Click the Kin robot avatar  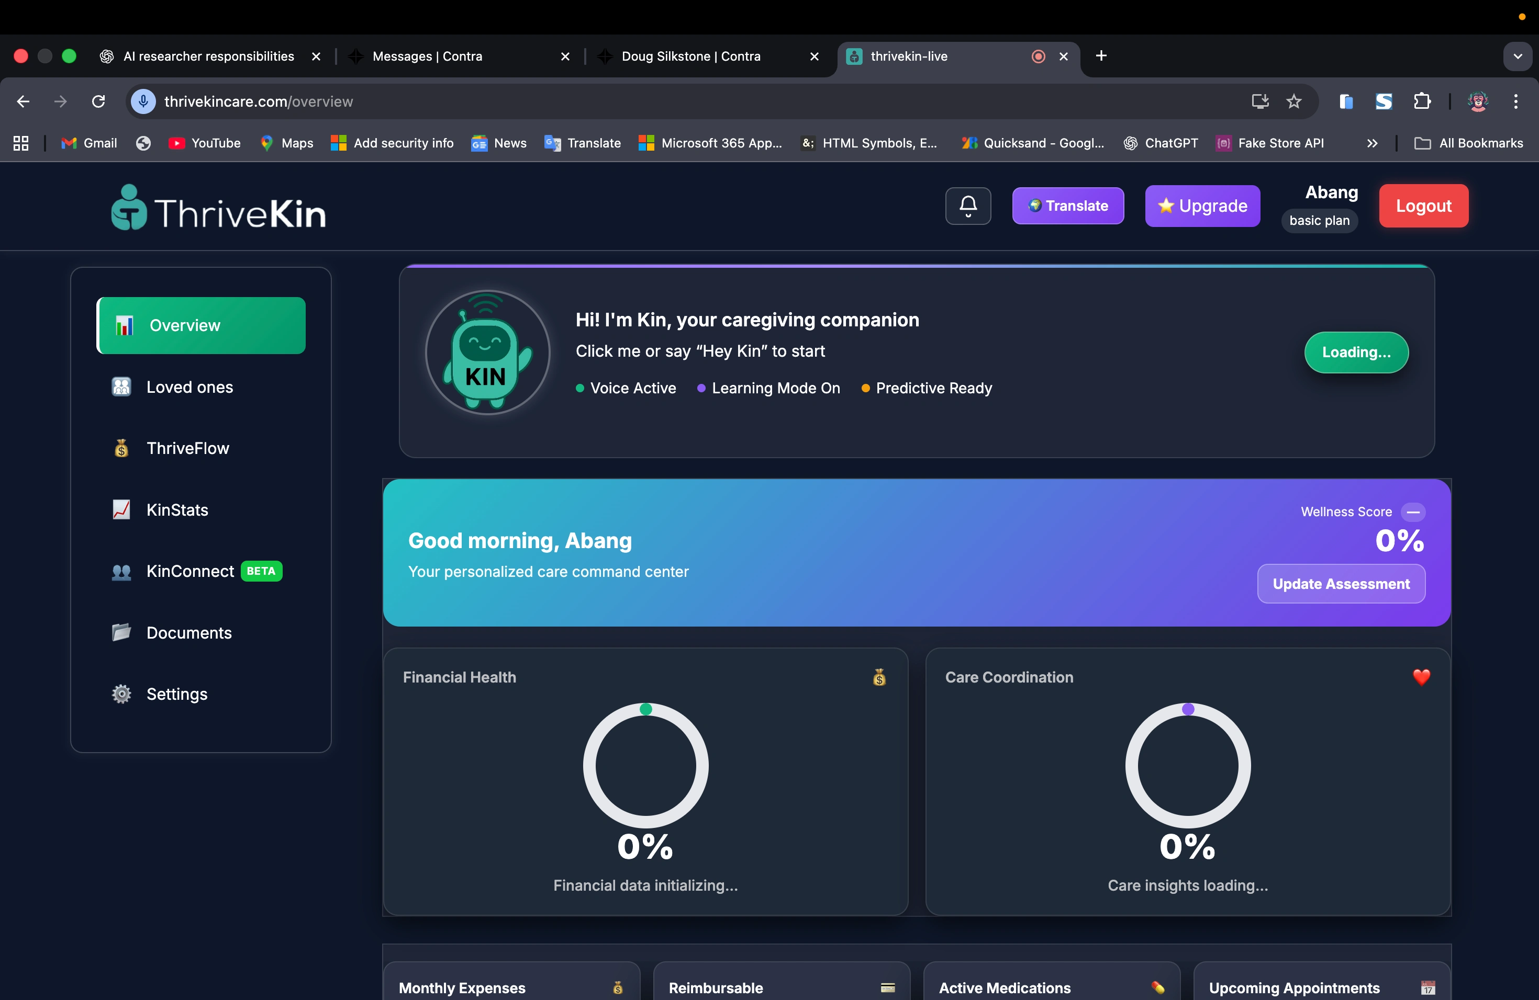487,353
